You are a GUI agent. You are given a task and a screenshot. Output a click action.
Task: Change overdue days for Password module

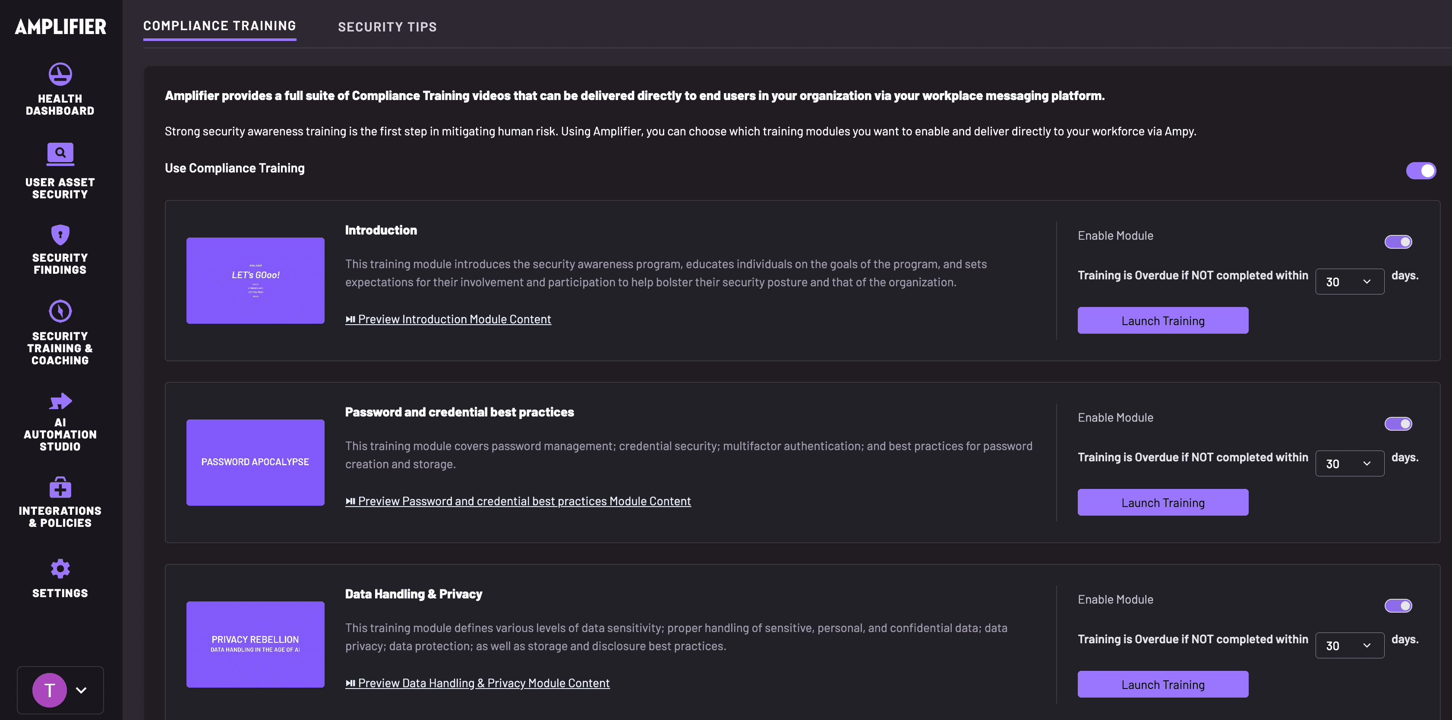[x=1349, y=463]
